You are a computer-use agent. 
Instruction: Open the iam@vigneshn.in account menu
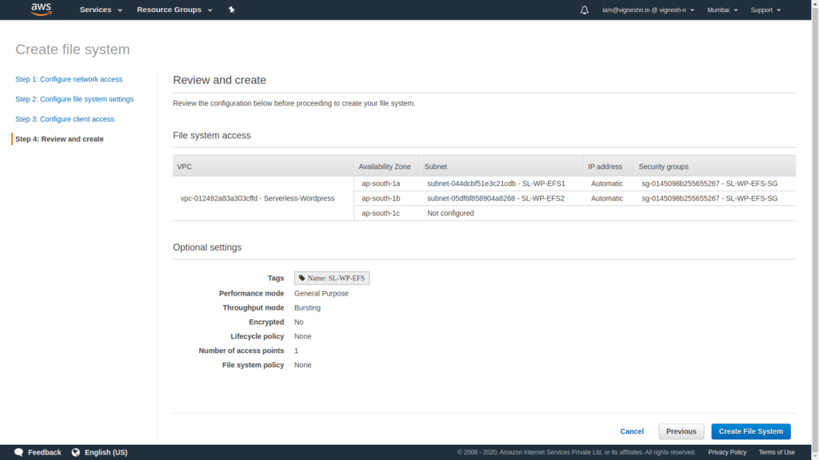coord(648,10)
